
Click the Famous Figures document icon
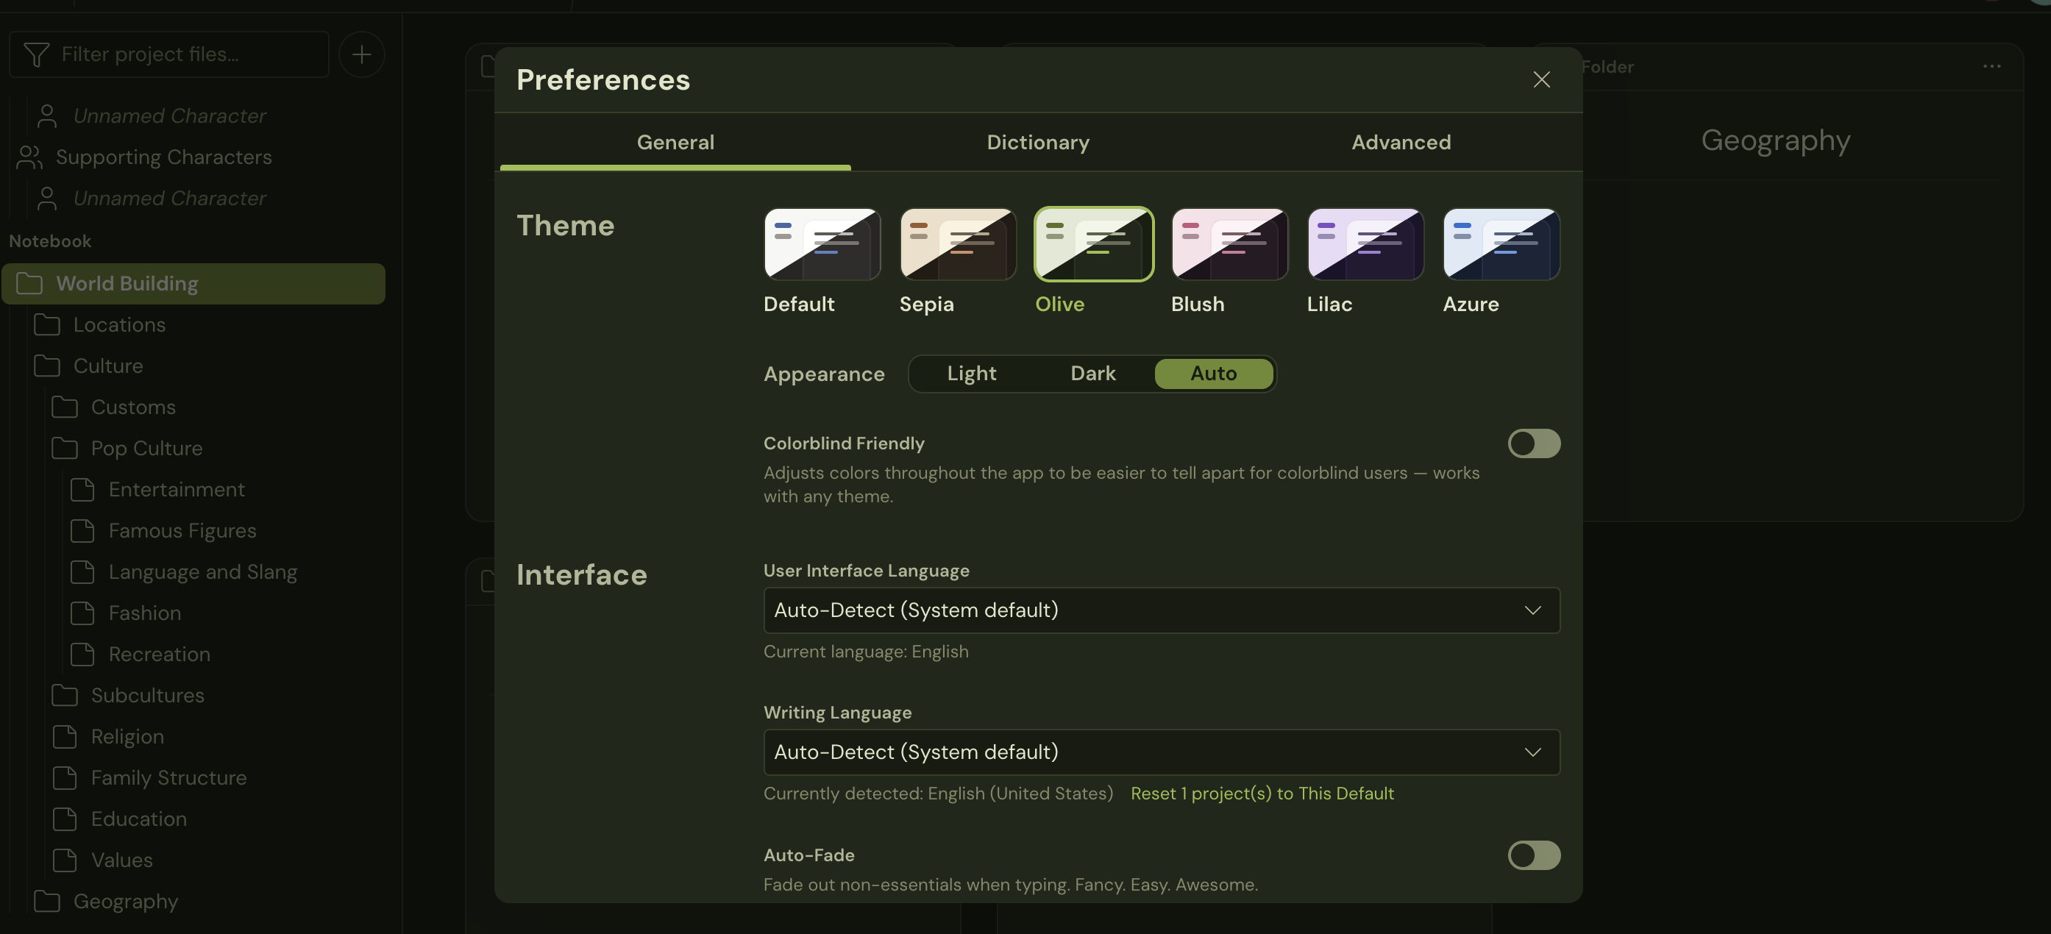(x=82, y=530)
